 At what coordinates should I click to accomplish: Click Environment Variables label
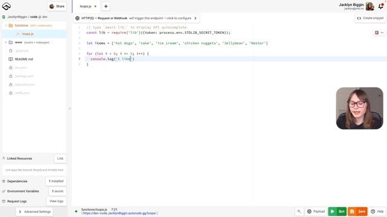coord(23,191)
